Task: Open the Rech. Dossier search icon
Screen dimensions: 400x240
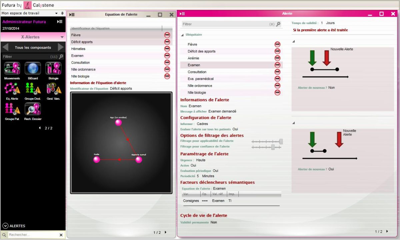Action: (x=33, y=109)
